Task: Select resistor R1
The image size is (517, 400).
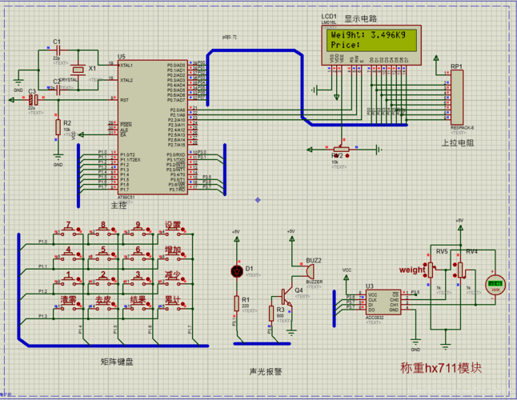Action: click(x=236, y=303)
